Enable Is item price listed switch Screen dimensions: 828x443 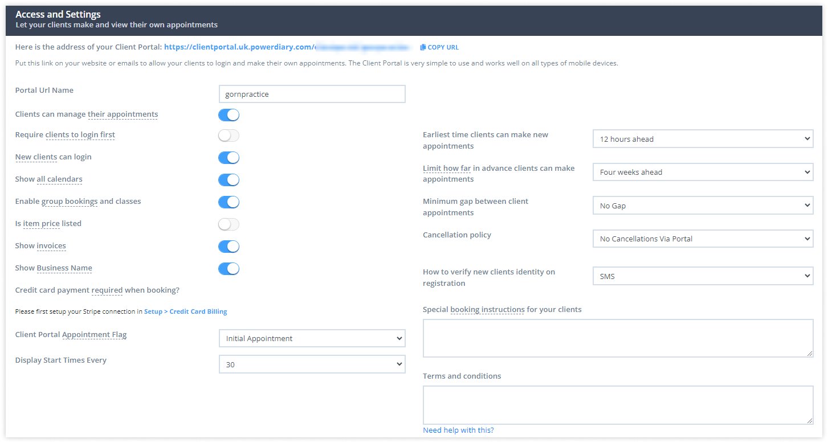click(229, 224)
